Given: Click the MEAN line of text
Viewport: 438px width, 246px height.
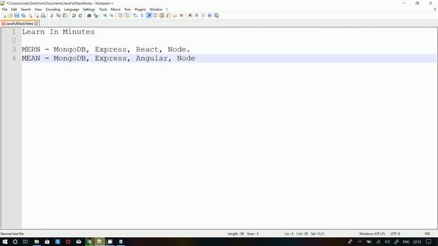Looking at the screenshot, I should (x=108, y=58).
